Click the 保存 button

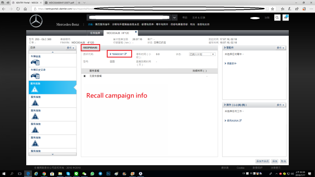click(275, 161)
